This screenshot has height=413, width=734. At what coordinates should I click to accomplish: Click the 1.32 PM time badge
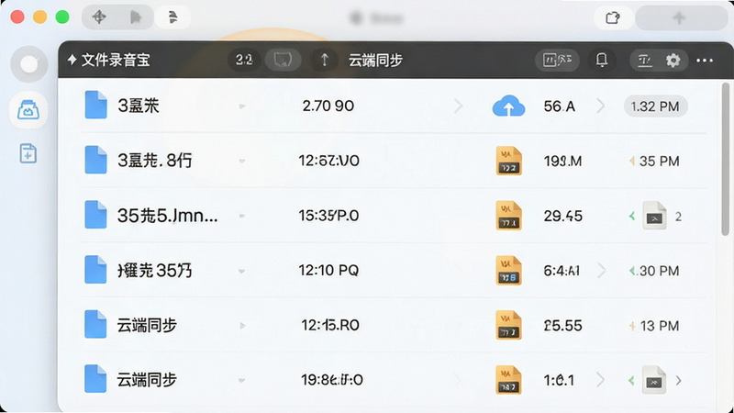655,106
